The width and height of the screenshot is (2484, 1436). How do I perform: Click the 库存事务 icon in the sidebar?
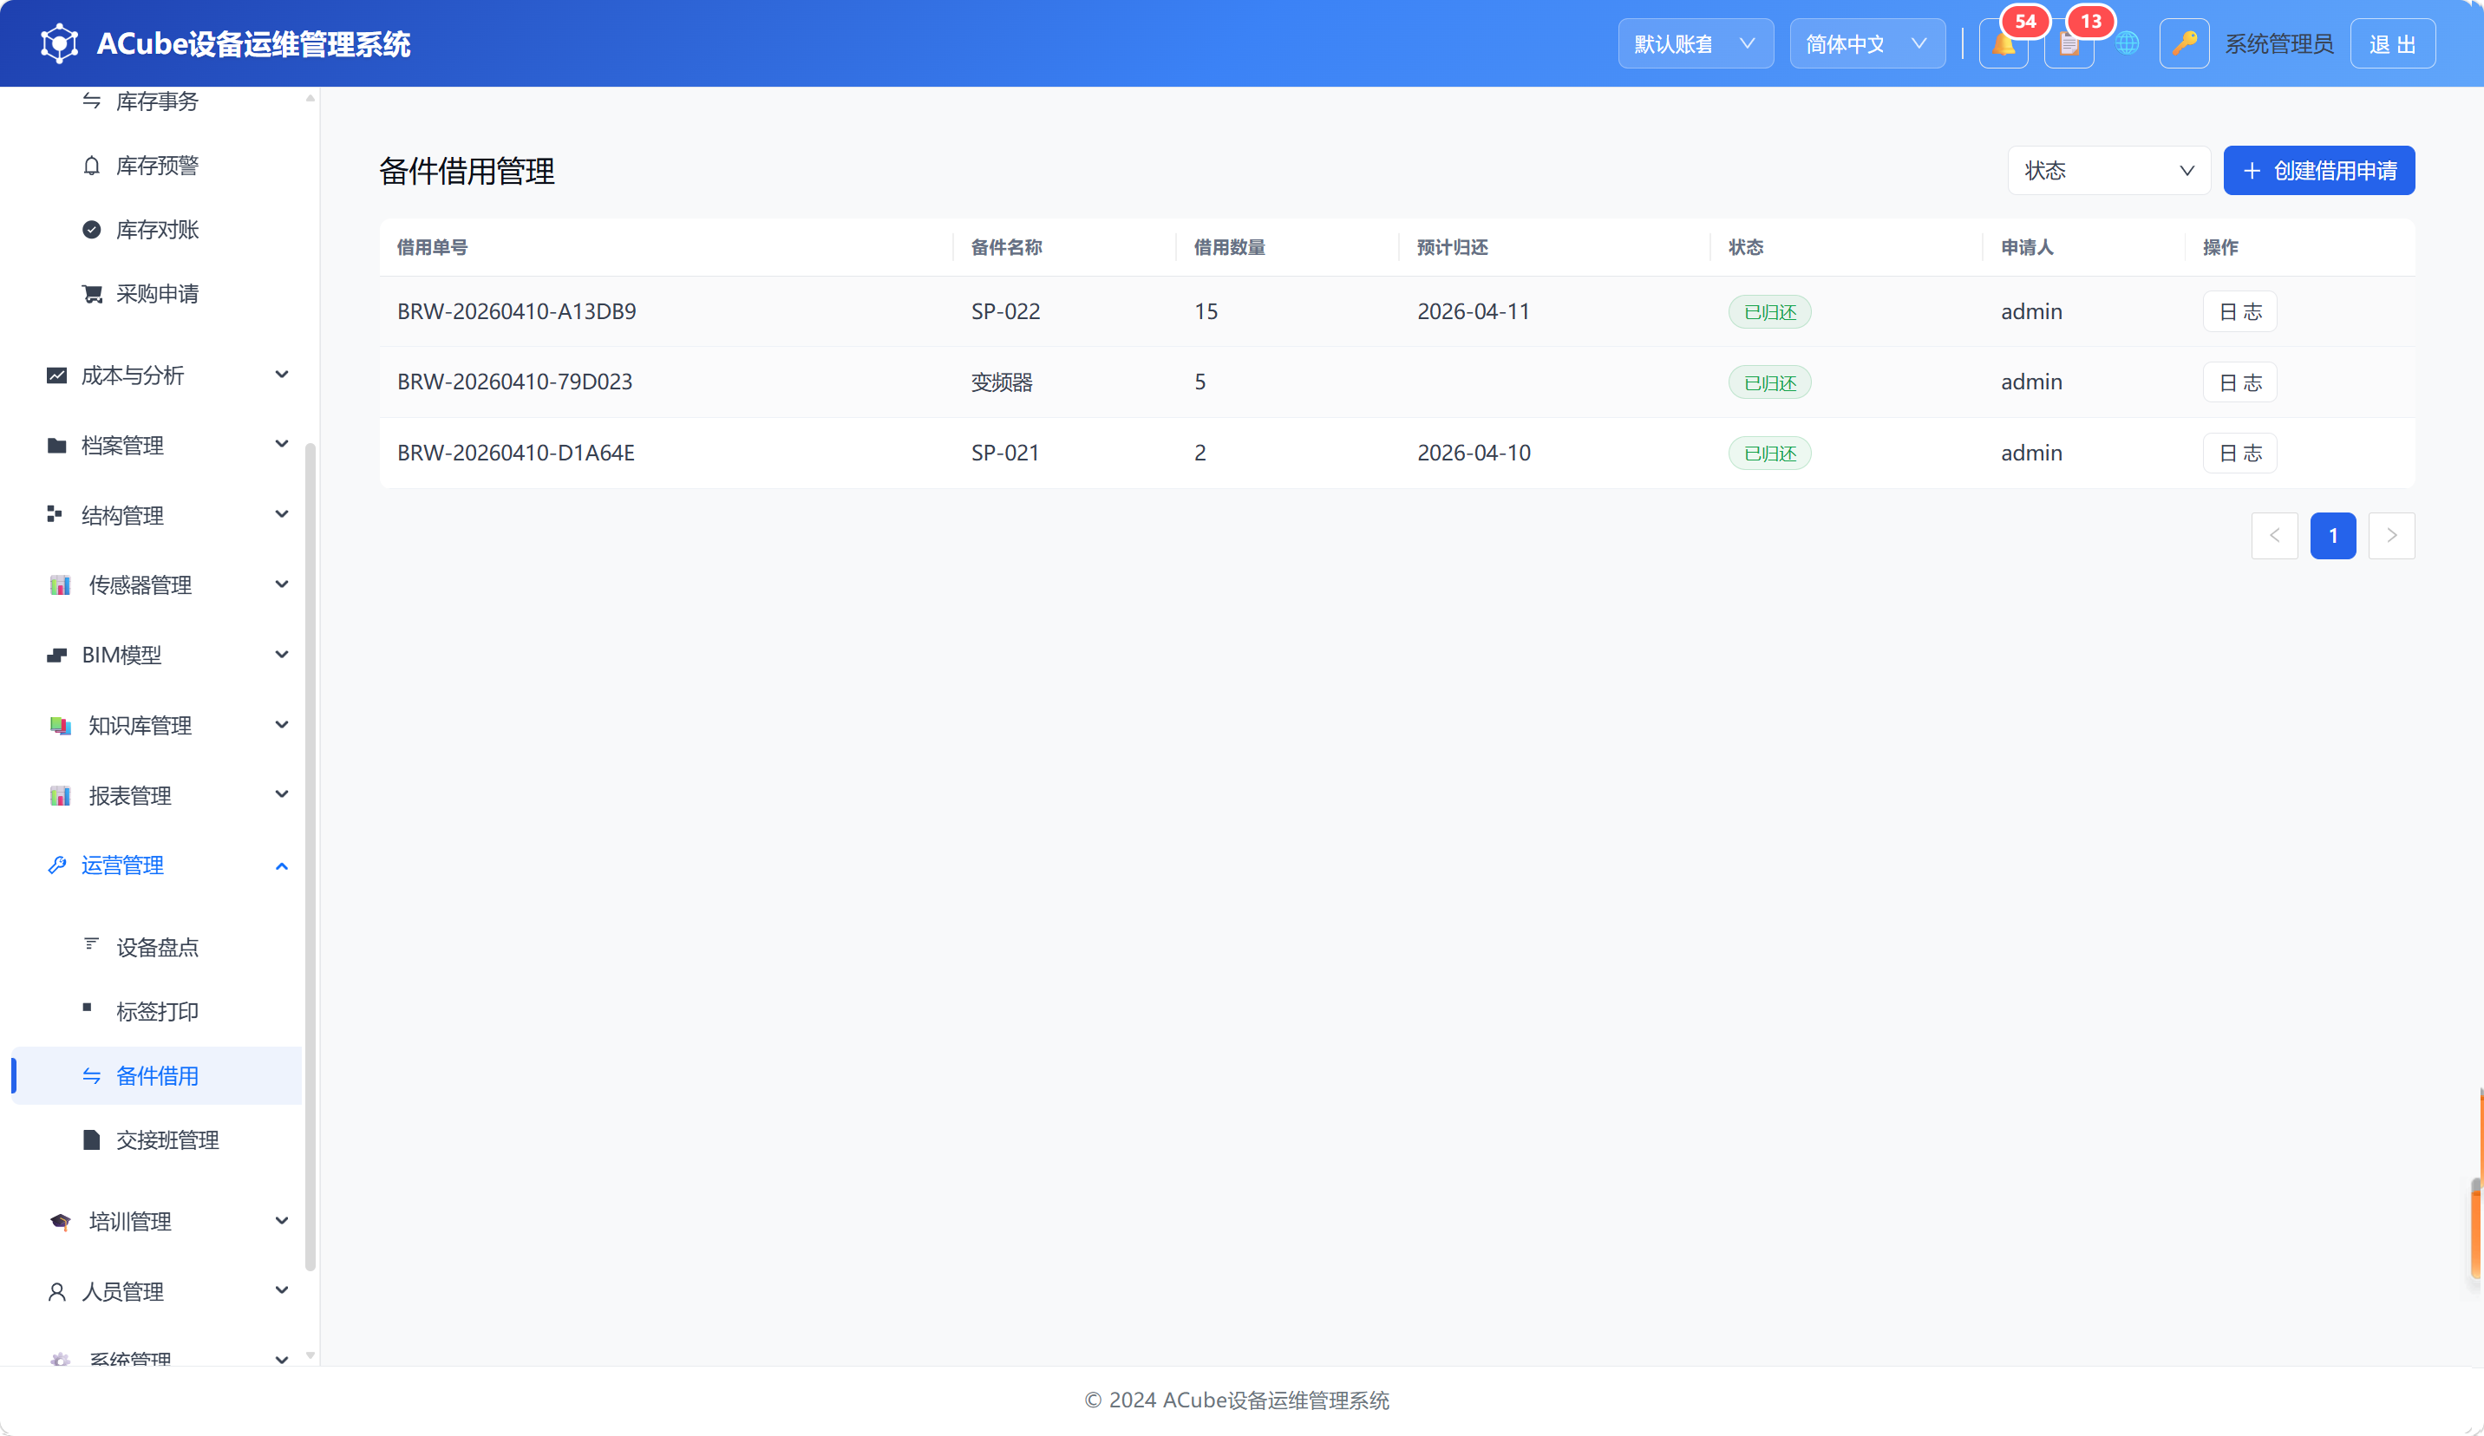coord(92,101)
